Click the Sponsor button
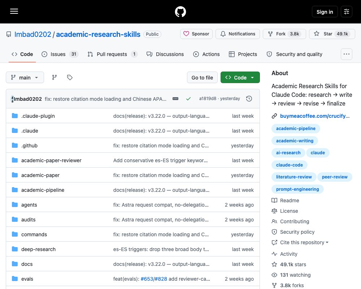The image size is (361, 289). pyautogui.click(x=196, y=34)
